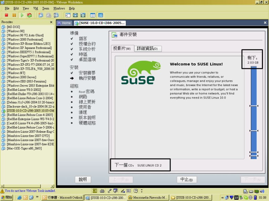The width and height of the screenshot is (269, 201).
Task: Suspend the virtual machine with the pause icon
Action: click(x=14, y=15)
